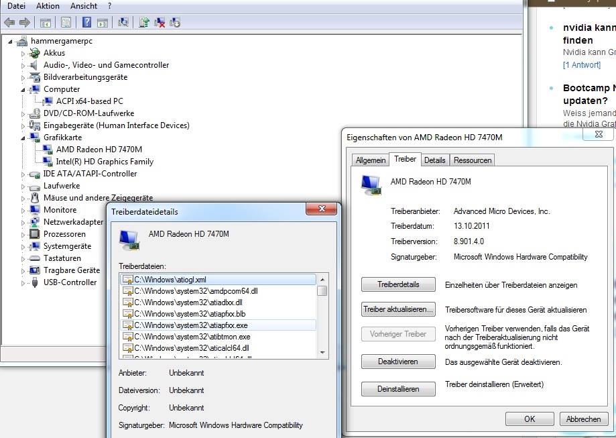Click the Tragbare Geräte icon
The height and width of the screenshot is (438, 616).
pos(35,270)
